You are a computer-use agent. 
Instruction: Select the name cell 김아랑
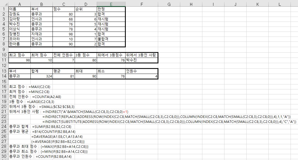[19, 19]
